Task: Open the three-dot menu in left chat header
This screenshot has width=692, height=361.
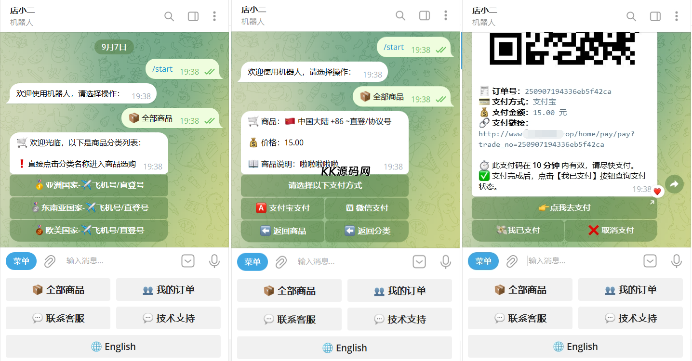Action: pyautogui.click(x=214, y=16)
